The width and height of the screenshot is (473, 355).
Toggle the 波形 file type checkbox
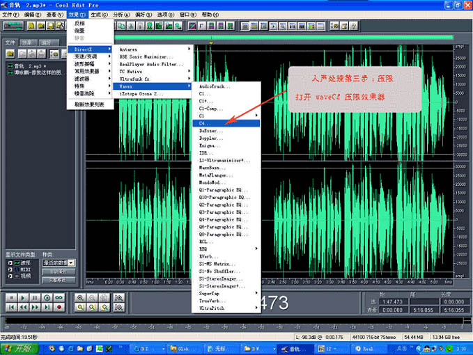(10, 262)
